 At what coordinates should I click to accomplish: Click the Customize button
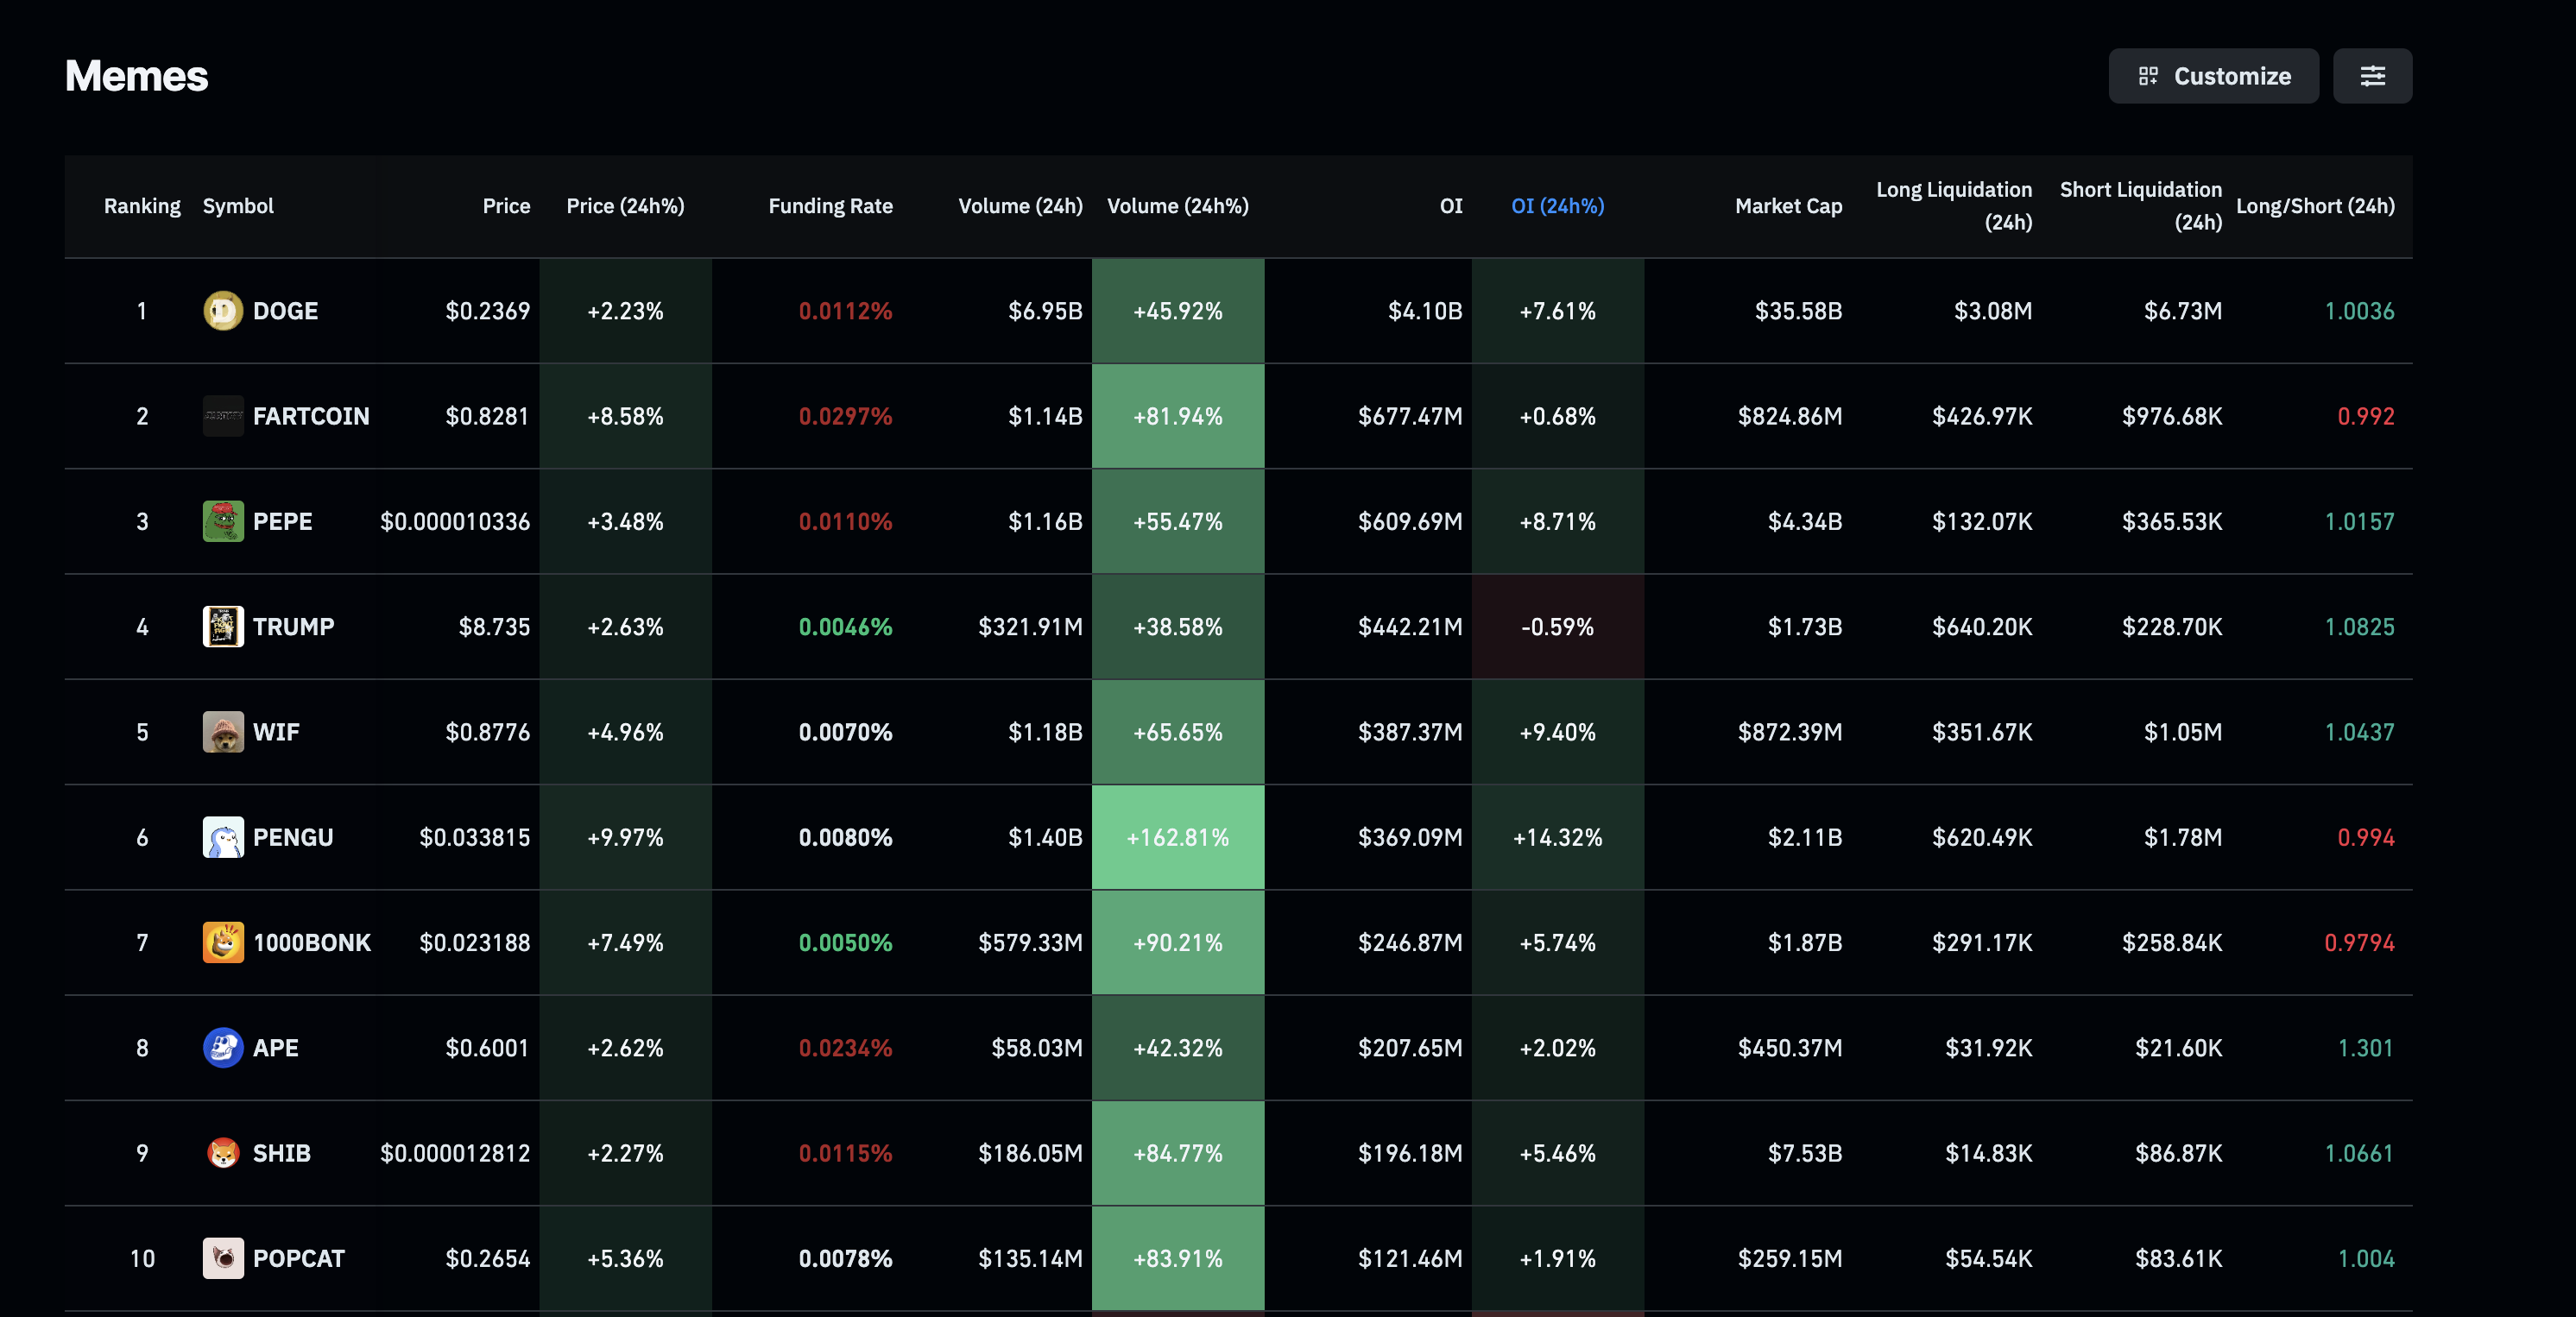point(2213,76)
